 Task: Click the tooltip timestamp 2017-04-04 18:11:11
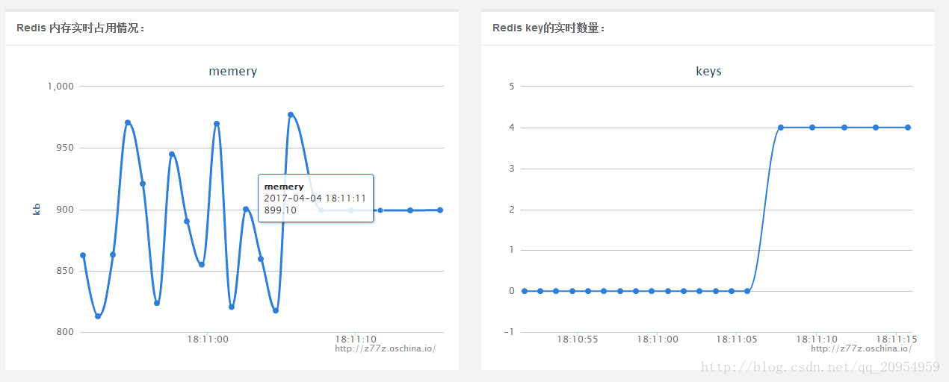pos(315,198)
